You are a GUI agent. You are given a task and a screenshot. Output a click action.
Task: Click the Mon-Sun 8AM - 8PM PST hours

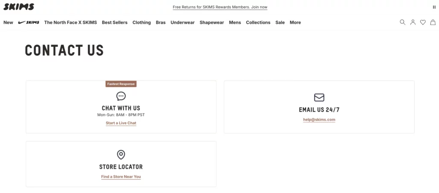121,115
